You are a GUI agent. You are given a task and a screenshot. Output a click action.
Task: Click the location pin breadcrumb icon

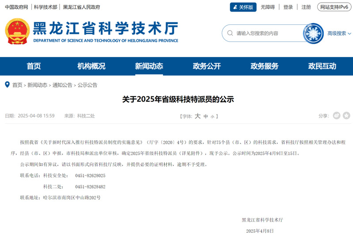[x=7, y=85]
